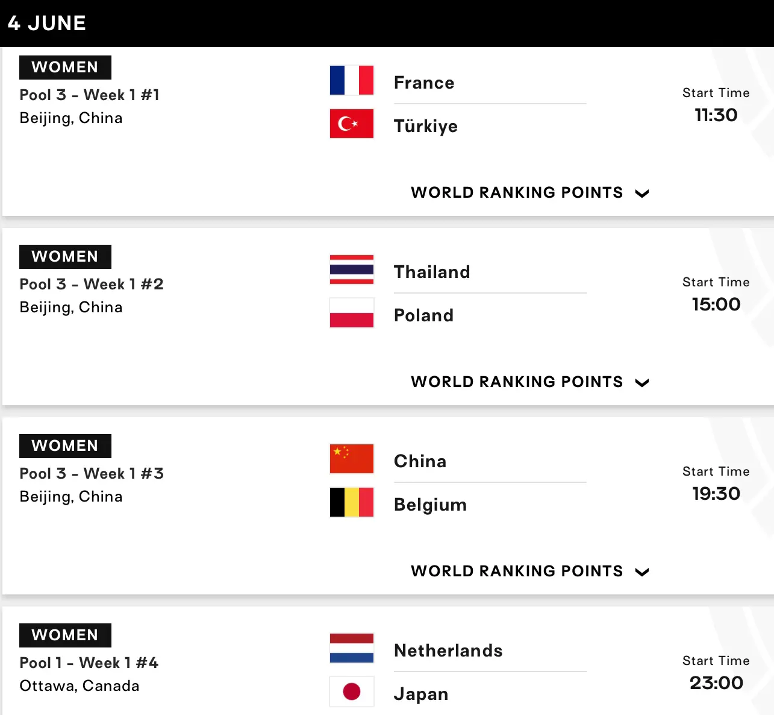Select the China flag icon
774x715 pixels.
click(x=352, y=459)
